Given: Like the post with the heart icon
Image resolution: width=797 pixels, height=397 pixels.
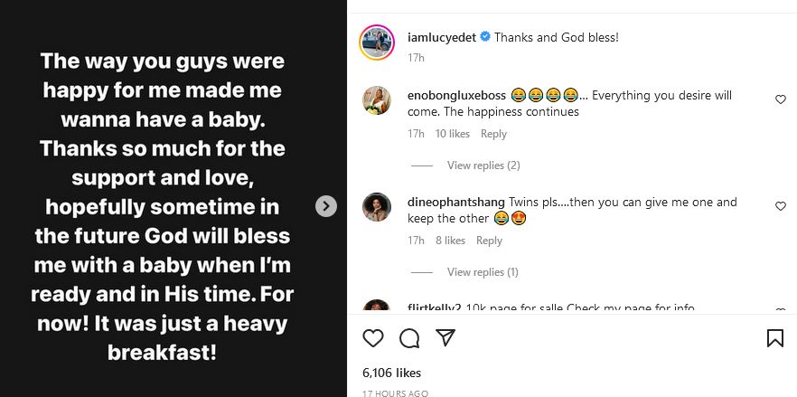Looking at the screenshot, I should [x=372, y=338].
